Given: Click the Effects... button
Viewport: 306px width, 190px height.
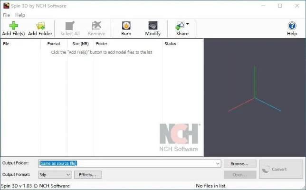Looking at the screenshot, I should tap(87, 175).
